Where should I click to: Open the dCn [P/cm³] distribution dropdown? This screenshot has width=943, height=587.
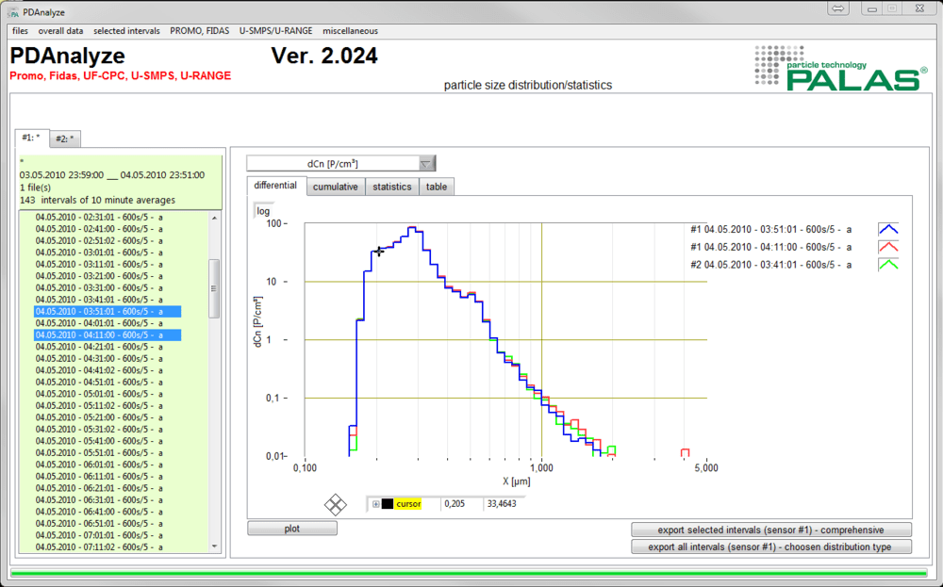[340, 163]
